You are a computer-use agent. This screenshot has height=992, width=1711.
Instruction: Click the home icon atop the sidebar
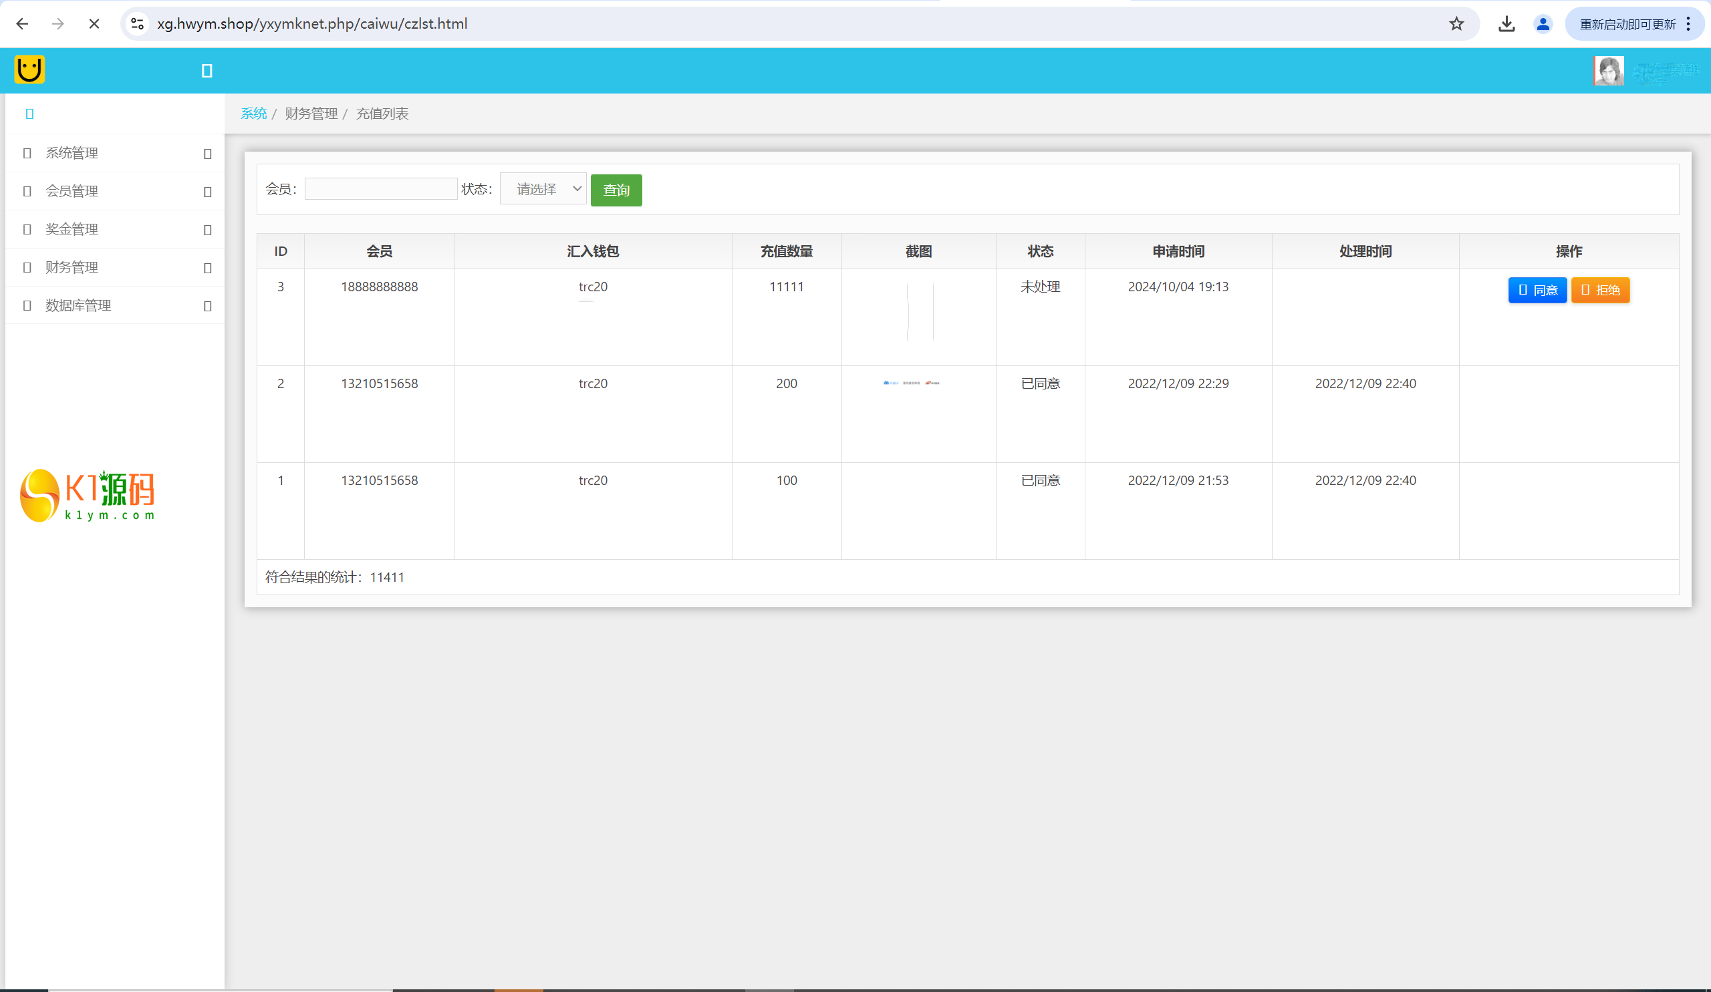29,114
